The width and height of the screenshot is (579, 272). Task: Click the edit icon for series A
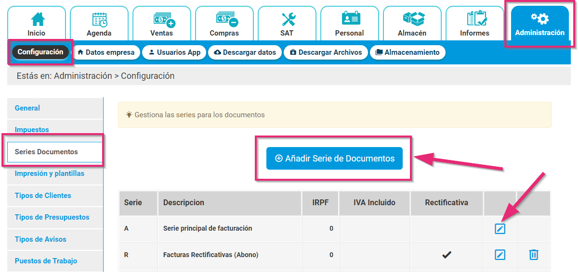pos(500,229)
